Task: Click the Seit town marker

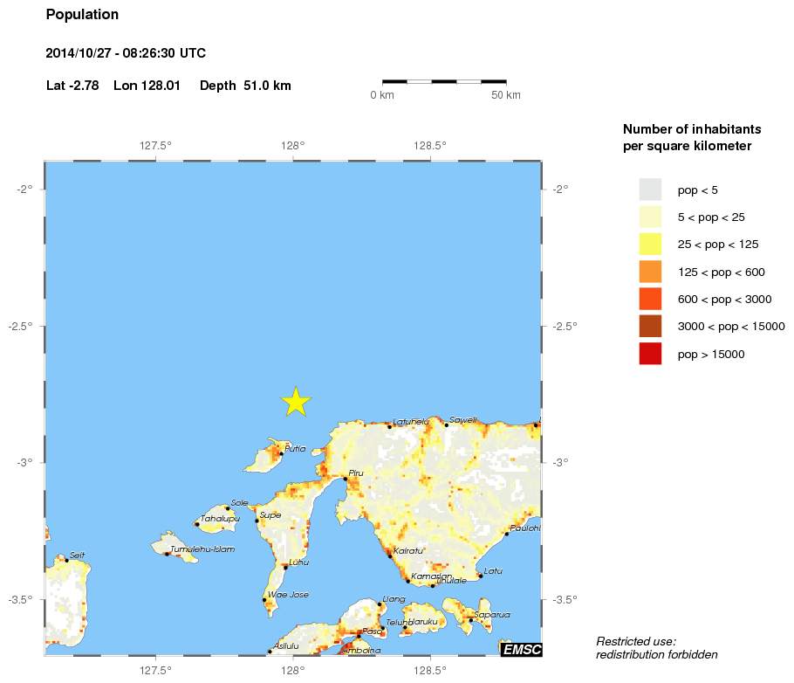Action: pos(66,561)
